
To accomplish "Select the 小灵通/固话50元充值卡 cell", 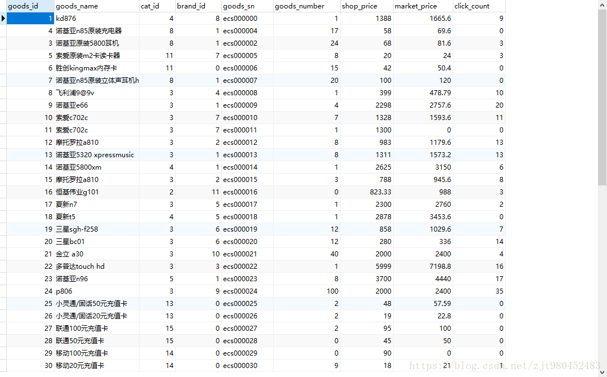I will [x=97, y=303].
